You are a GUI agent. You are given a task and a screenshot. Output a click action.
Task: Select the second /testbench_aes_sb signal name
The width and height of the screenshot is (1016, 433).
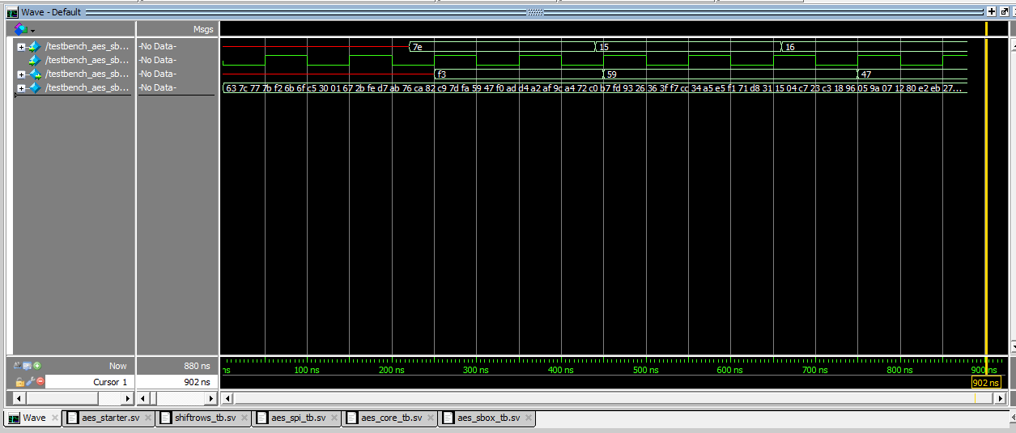click(87, 61)
